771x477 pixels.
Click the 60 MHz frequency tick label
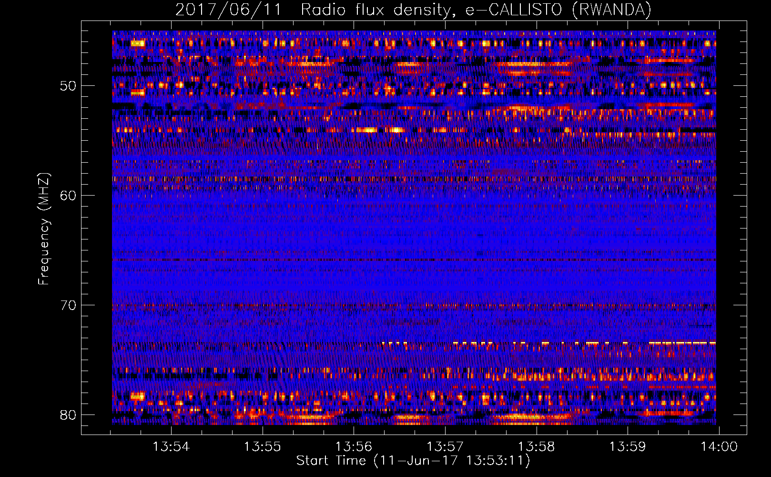[68, 196]
